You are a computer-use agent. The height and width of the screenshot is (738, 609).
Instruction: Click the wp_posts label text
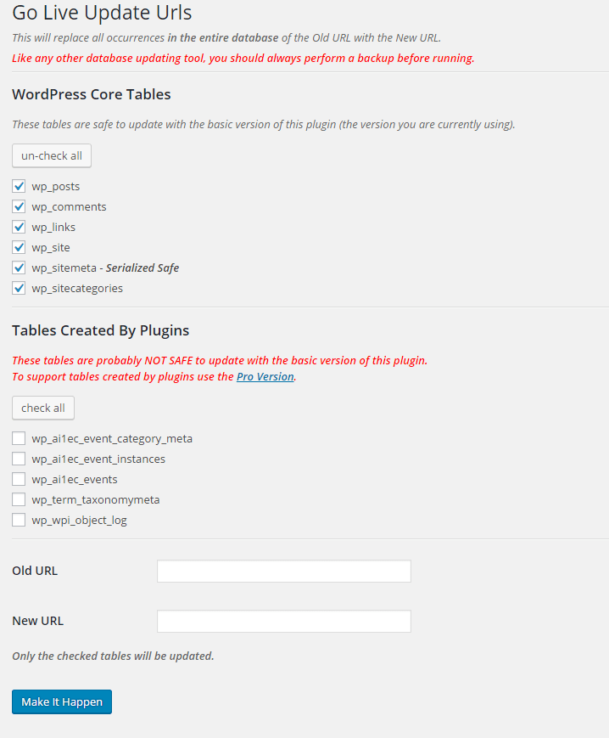click(56, 186)
